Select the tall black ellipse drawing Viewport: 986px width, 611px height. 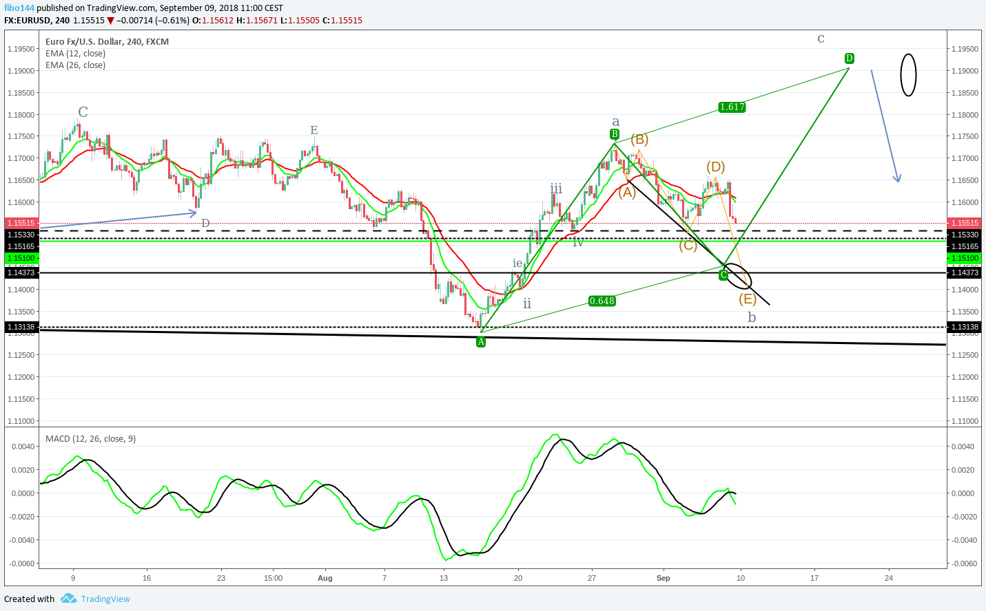[909, 74]
